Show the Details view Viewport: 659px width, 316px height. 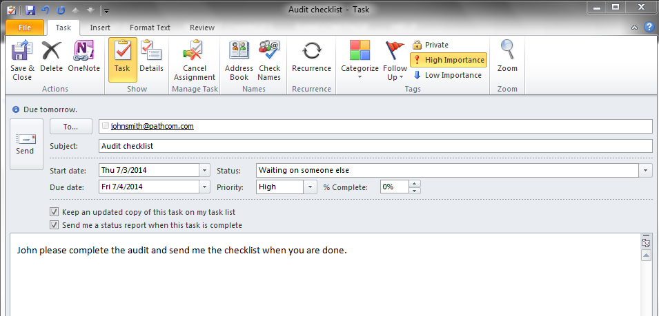point(151,56)
